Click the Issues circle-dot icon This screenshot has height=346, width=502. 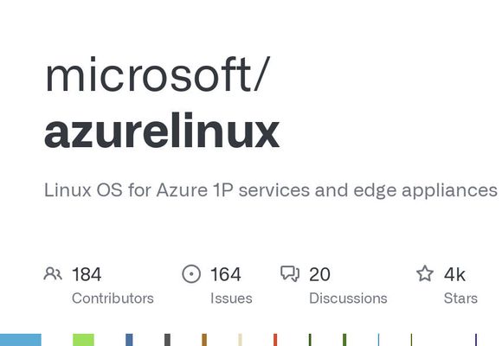[x=191, y=274]
